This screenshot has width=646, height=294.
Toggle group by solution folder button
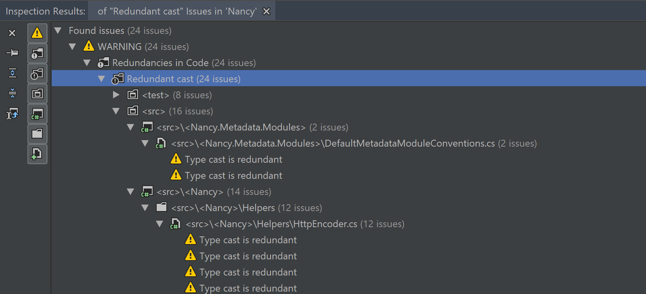[x=37, y=93]
